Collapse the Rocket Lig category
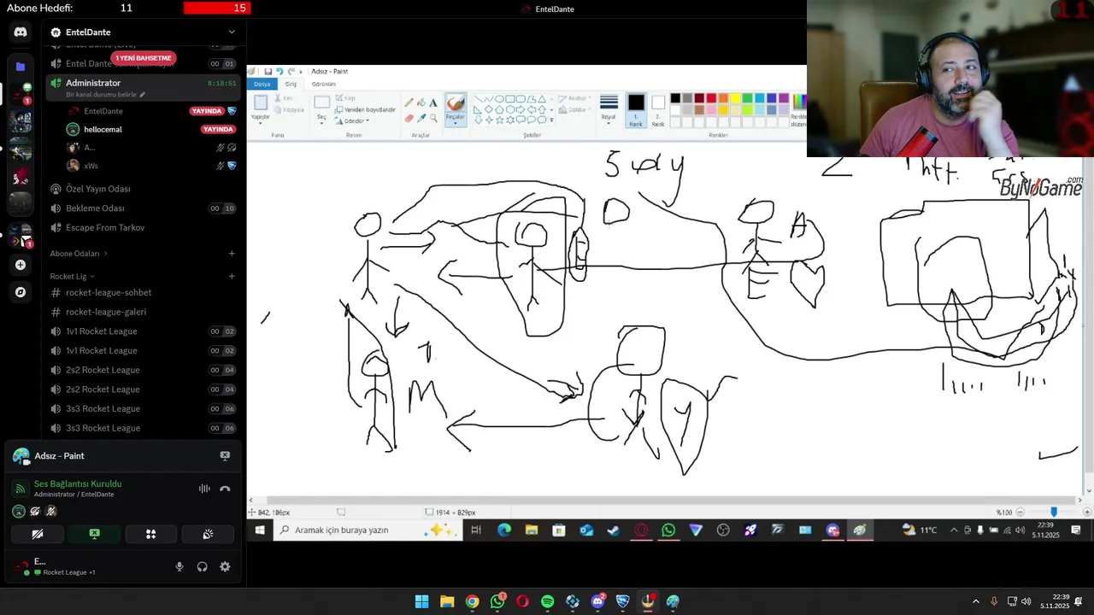This screenshot has height=615, width=1094. click(72, 277)
